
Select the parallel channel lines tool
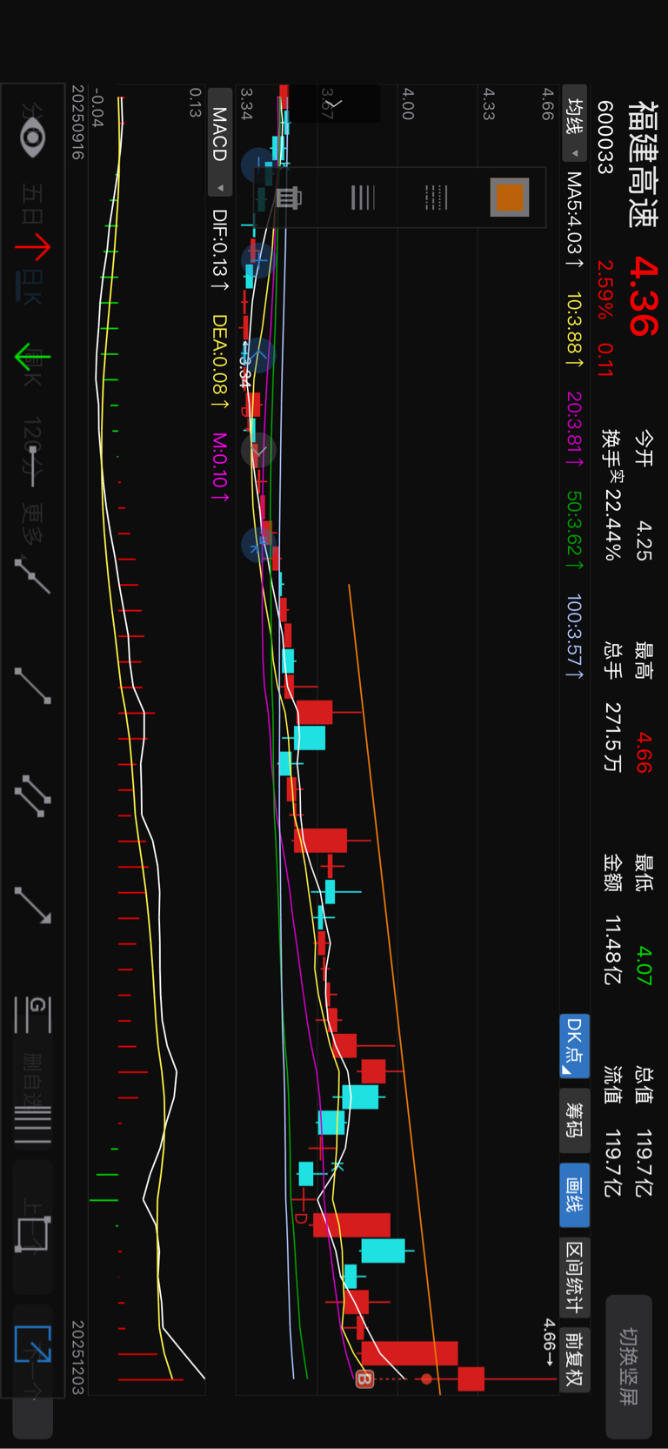[x=32, y=796]
